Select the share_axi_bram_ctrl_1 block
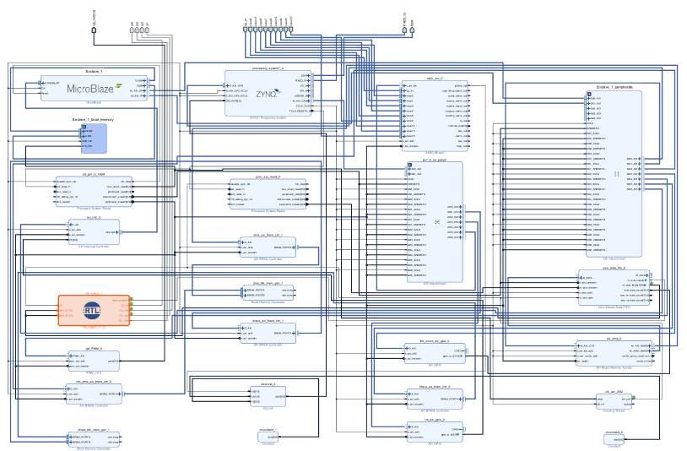The height and width of the screenshot is (451, 687). pos(268,334)
